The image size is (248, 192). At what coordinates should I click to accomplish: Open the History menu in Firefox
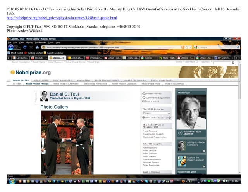coord(29,42)
